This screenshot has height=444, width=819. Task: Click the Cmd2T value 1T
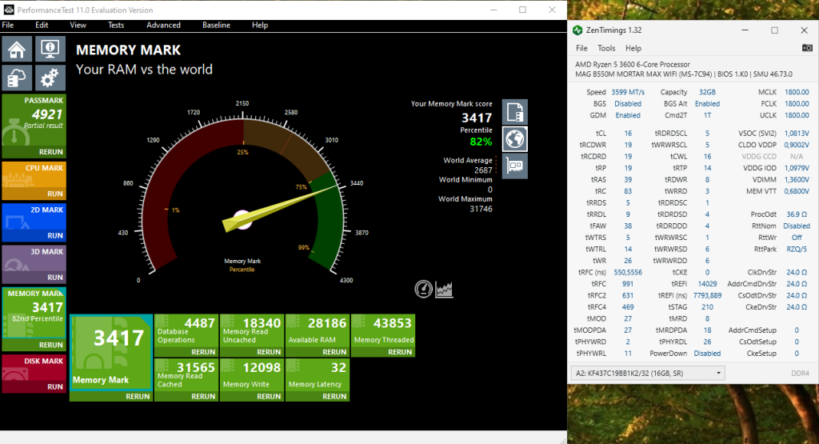pyautogui.click(x=707, y=115)
